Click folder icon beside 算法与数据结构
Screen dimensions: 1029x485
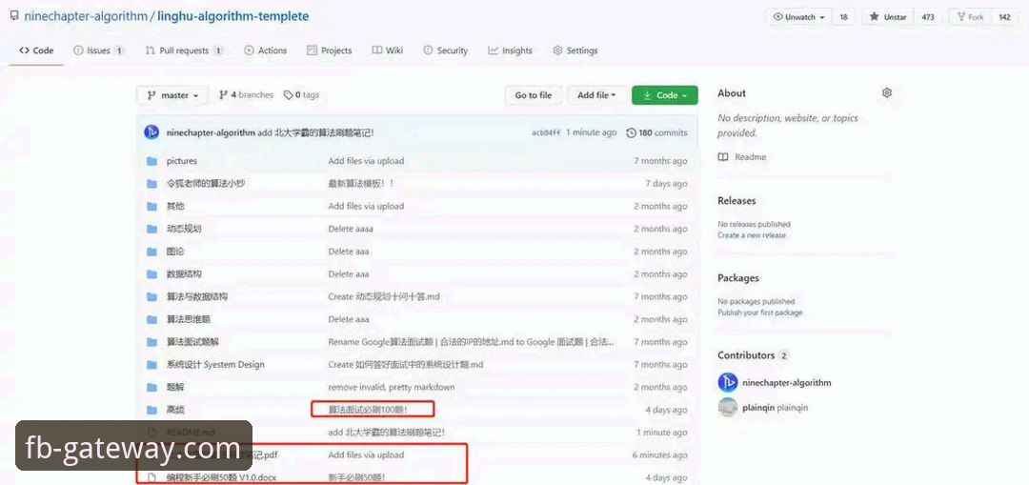[x=152, y=296]
